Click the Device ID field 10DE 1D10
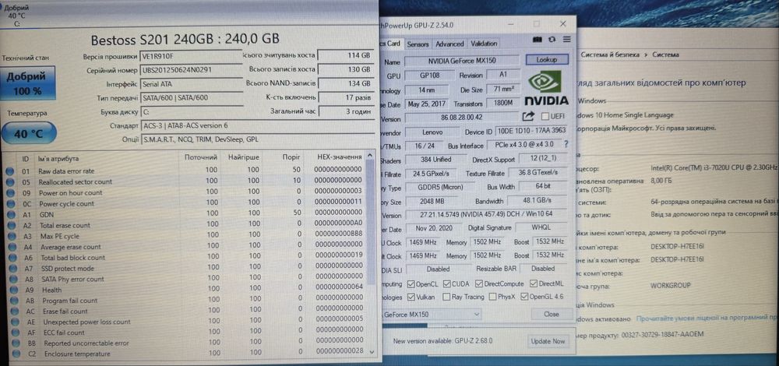The height and width of the screenshot is (366, 779). 530,132
